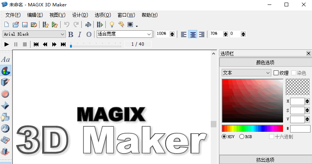
Task: Open the 视图 View menu
Action: pyautogui.click(x=58, y=15)
